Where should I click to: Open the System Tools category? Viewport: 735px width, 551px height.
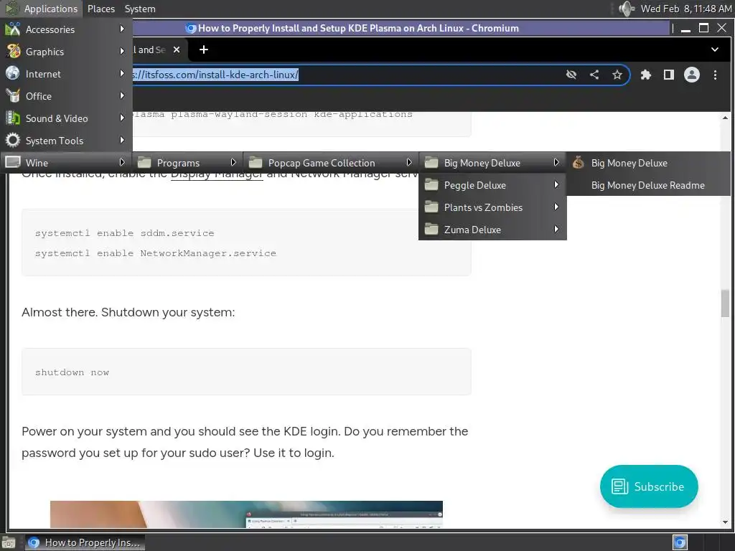click(x=66, y=141)
